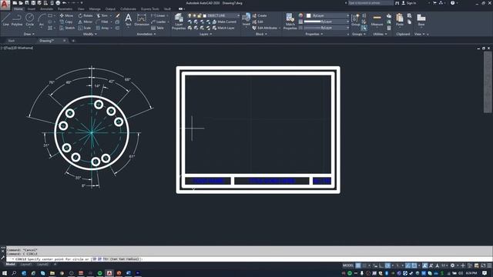Click the command line input field
The height and width of the screenshot is (277, 493).
(248, 259)
